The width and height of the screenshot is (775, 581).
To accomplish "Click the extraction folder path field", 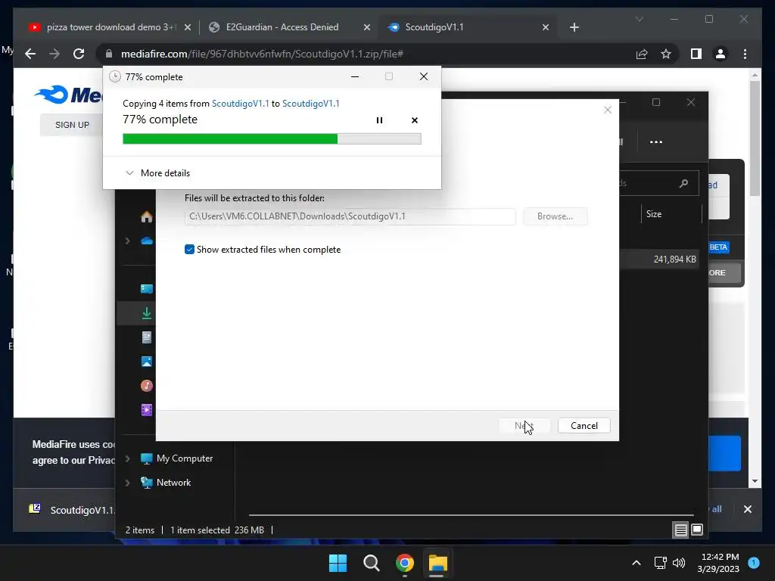I will point(350,216).
